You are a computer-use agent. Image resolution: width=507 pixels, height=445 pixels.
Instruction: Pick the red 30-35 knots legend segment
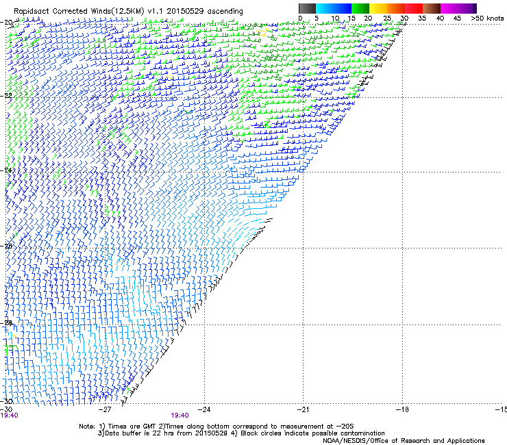click(x=414, y=8)
